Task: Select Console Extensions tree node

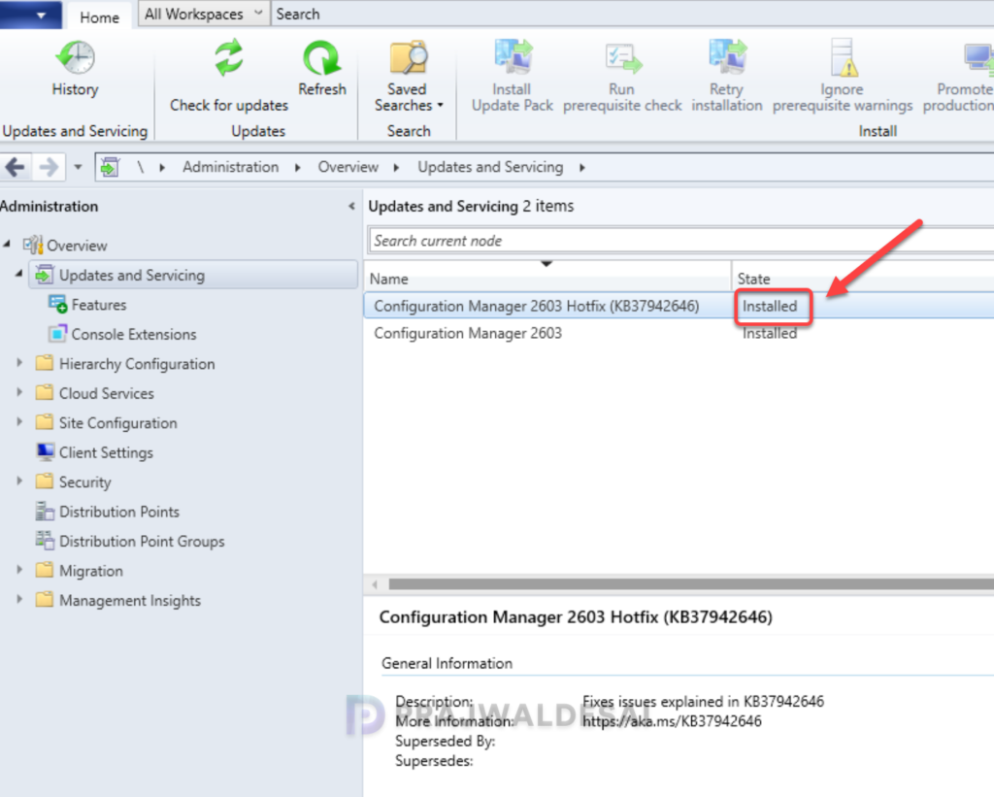Action: (133, 334)
